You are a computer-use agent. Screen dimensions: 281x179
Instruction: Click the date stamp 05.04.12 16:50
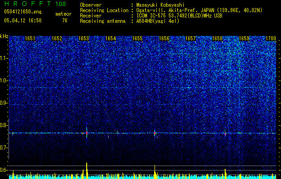[x=23, y=21]
